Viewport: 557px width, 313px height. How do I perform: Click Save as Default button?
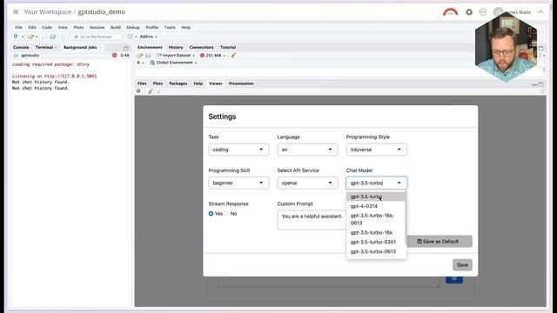coord(439,242)
